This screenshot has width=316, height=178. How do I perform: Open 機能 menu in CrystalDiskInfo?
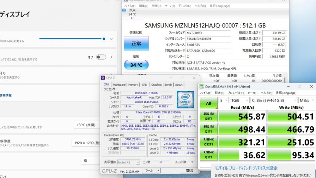[157, 6]
